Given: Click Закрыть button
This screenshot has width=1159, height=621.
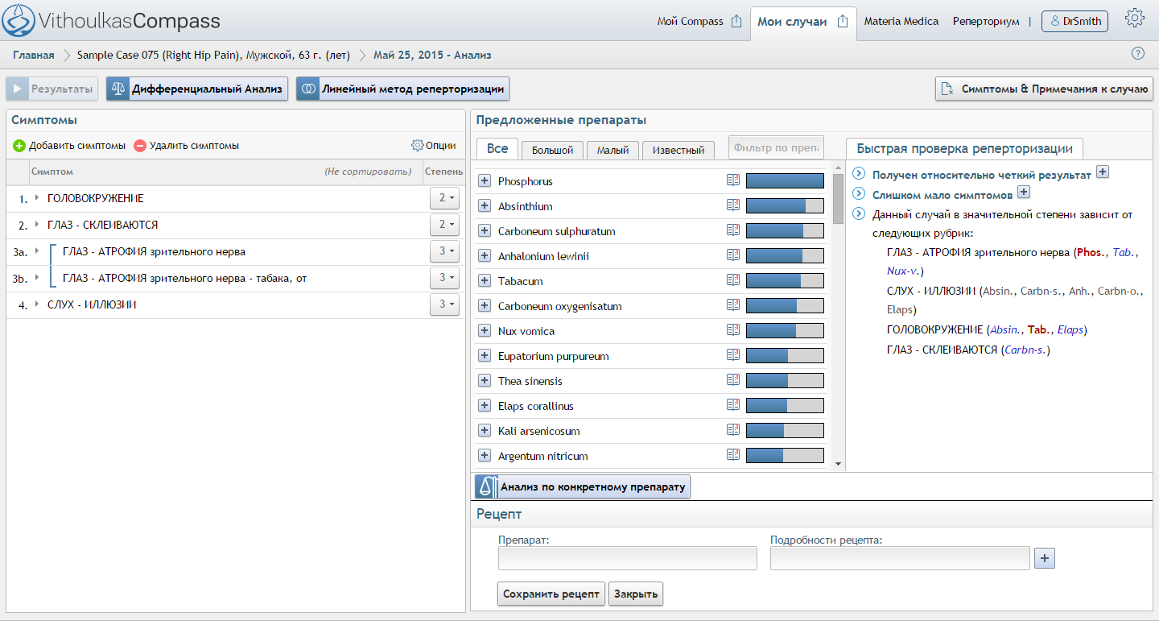Looking at the screenshot, I should point(636,594).
